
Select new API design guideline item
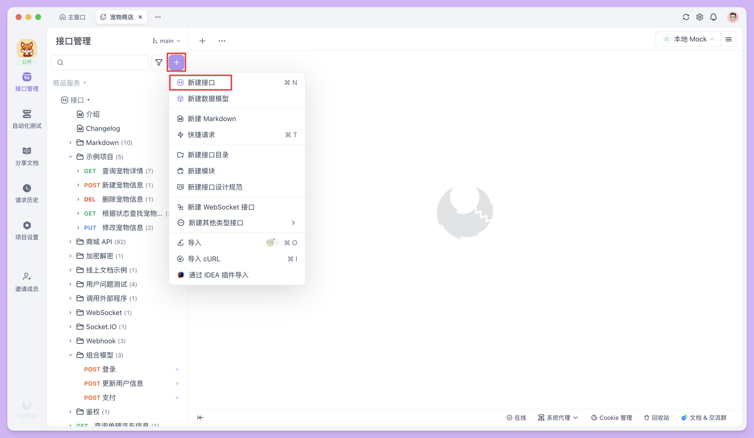coord(237,187)
